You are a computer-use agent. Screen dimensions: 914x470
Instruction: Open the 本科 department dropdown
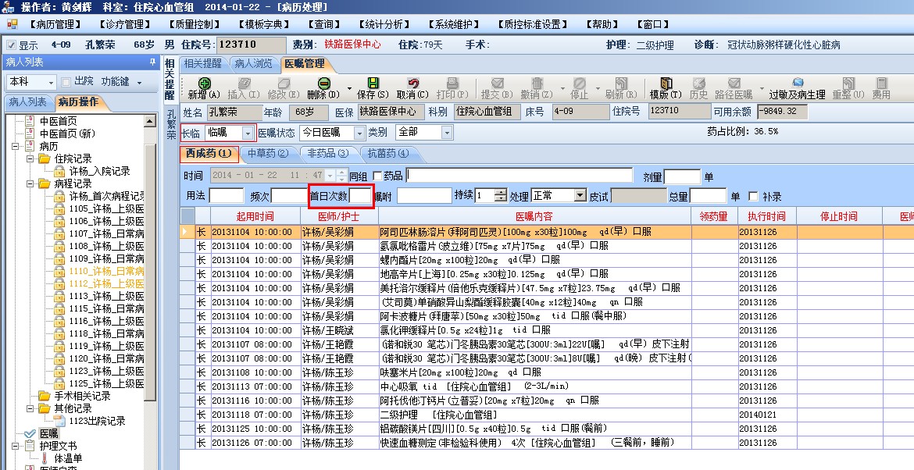pos(52,83)
